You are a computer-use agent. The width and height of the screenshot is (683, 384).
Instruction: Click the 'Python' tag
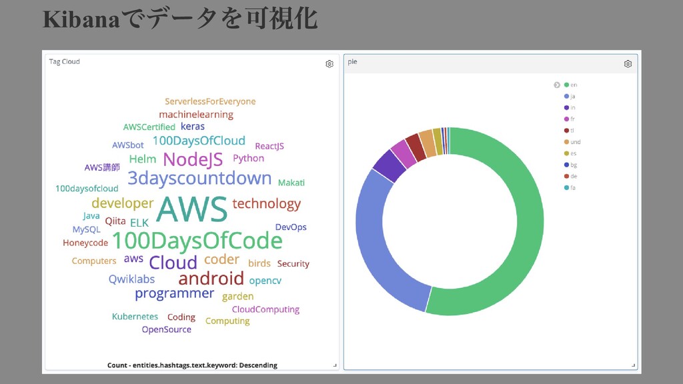pos(248,159)
